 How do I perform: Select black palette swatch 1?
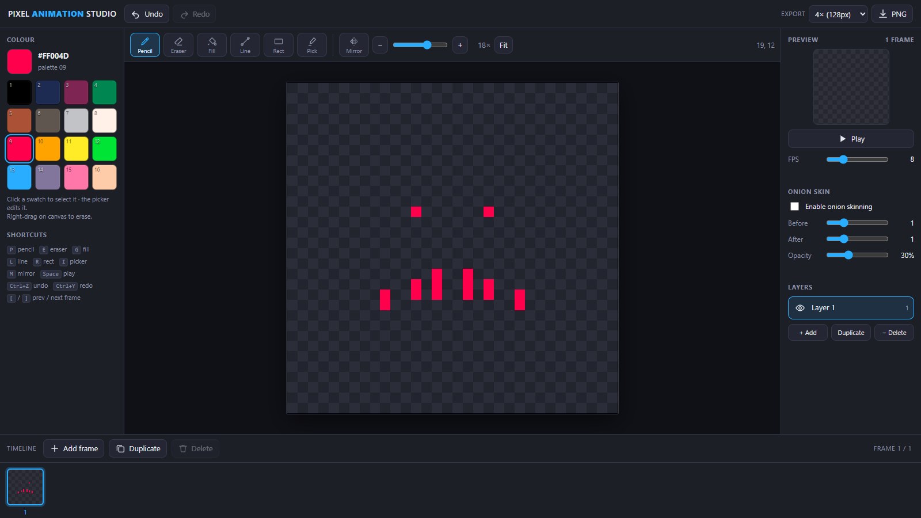point(20,92)
